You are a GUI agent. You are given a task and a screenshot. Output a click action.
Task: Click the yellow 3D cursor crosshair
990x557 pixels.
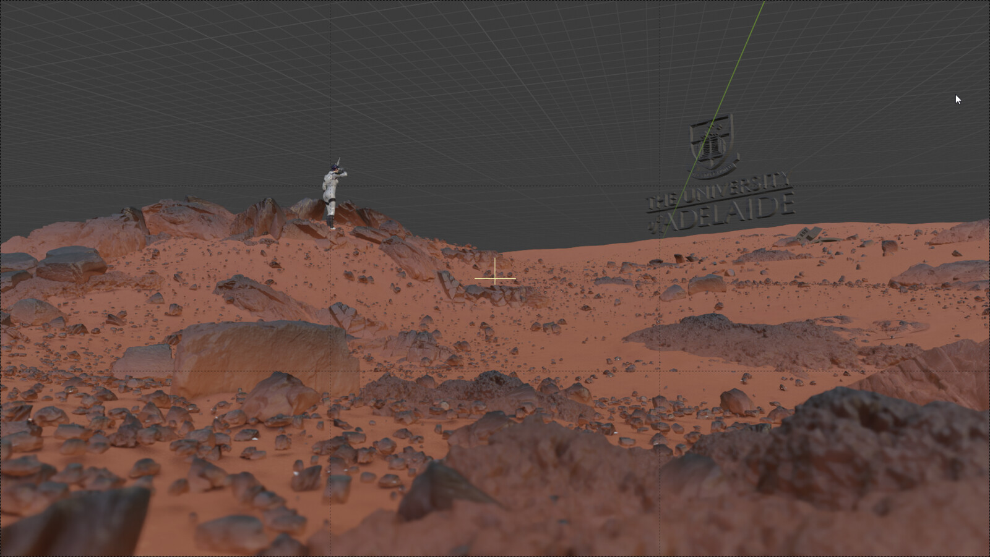tap(495, 278)
